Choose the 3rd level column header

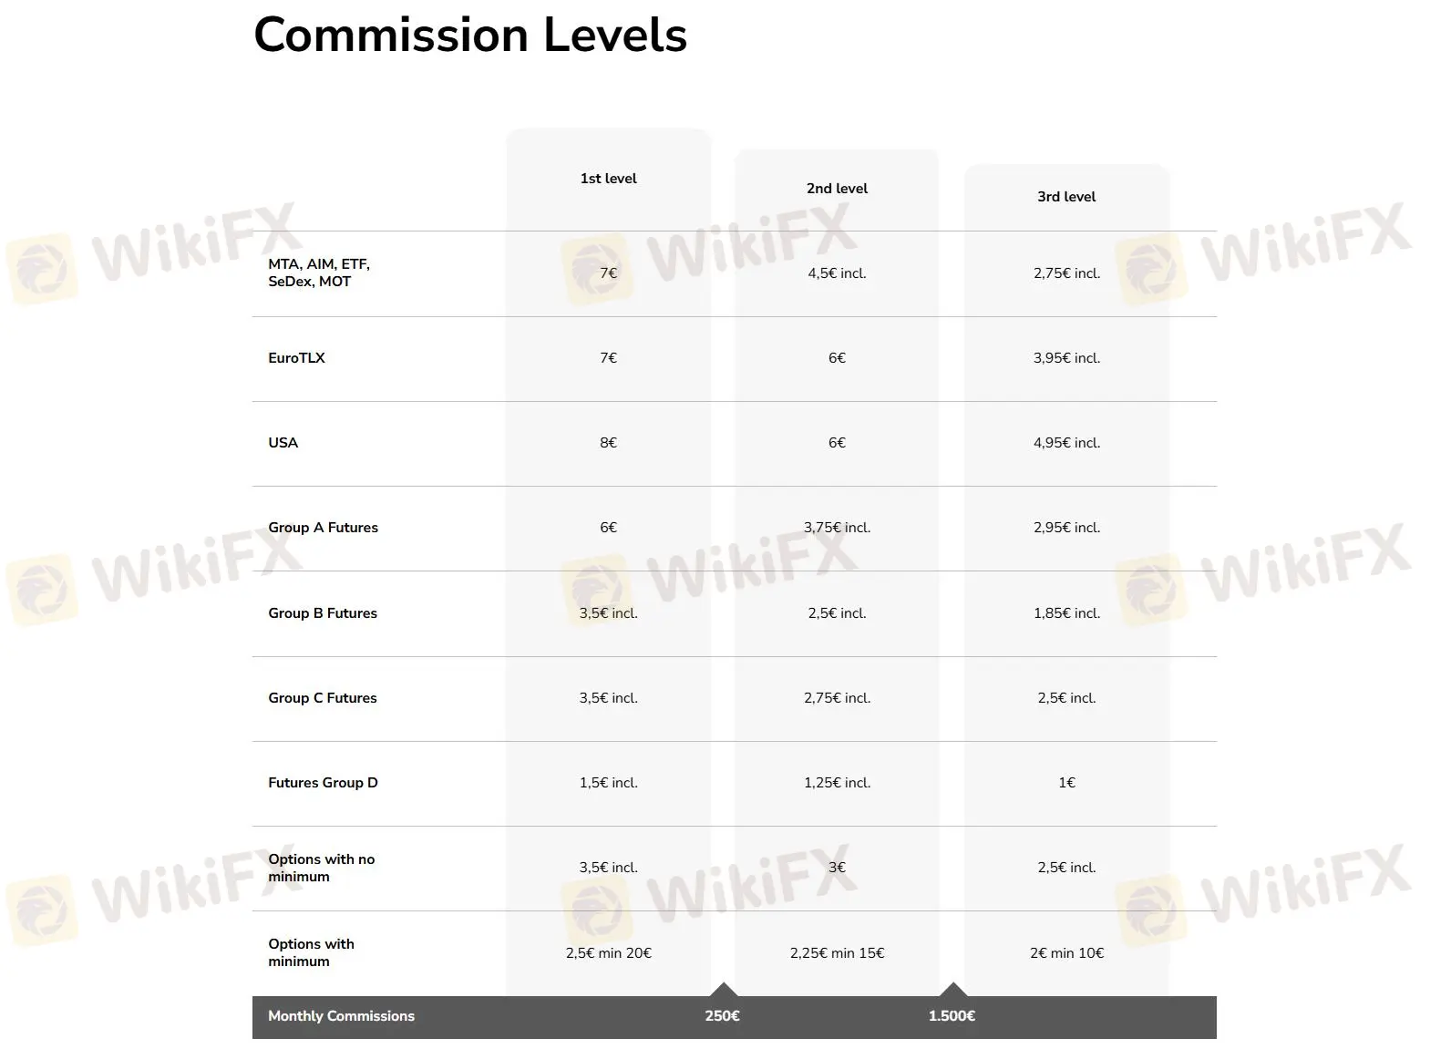tap(1066, 197)
